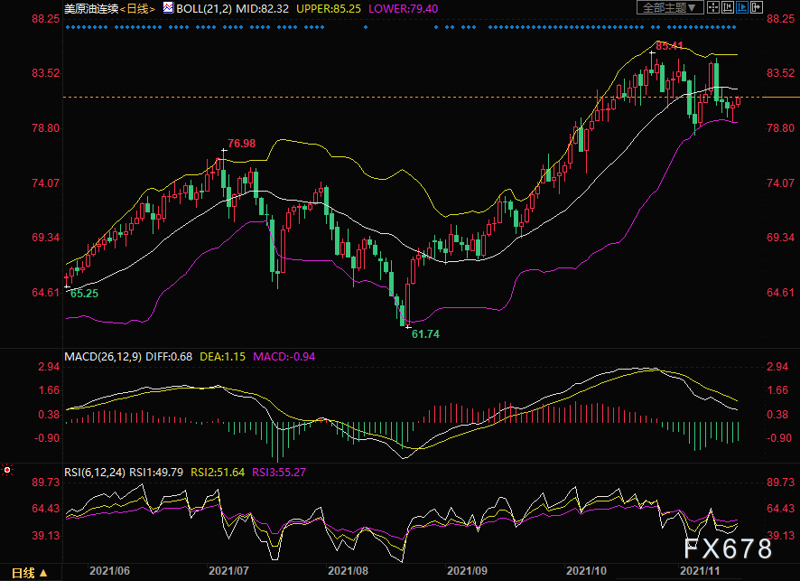
Task: Click the 美原油连续 instrument name
Action: click(92, 9)
